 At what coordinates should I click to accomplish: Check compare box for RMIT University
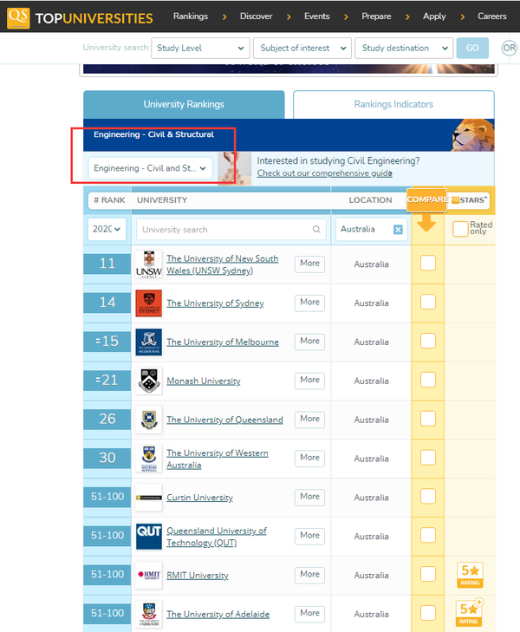(428, 574)
